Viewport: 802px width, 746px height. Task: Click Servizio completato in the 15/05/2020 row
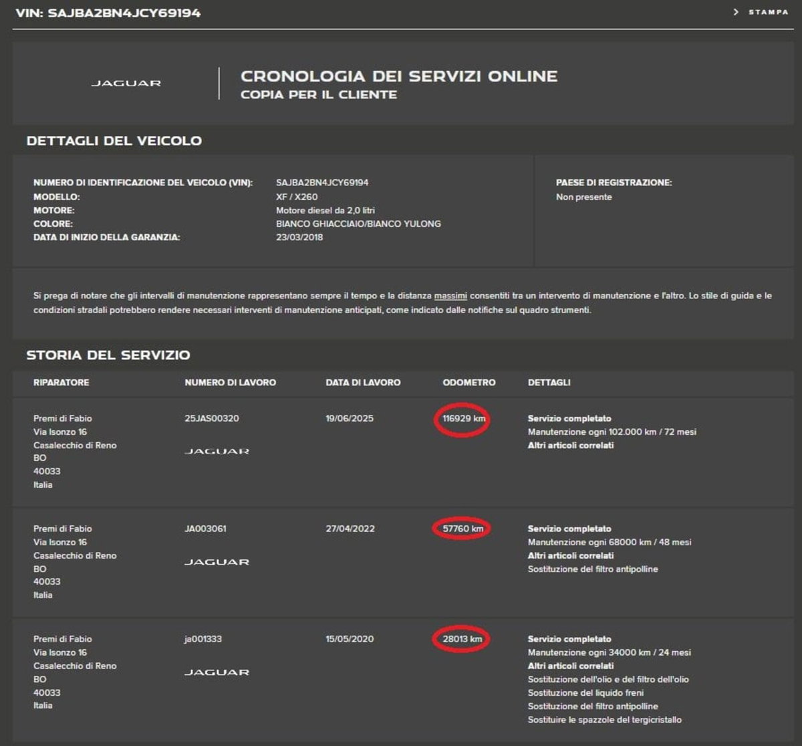[569, 640]
